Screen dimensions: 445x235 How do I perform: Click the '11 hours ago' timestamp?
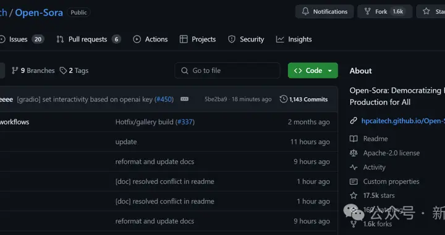point(310,142)
